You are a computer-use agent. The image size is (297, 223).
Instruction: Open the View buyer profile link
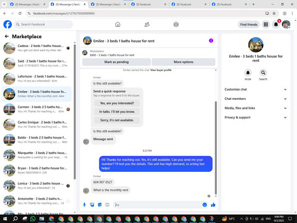click(x=161, y=70)
